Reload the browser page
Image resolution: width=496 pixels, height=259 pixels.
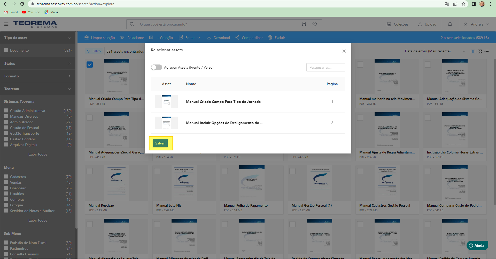(22, 4)
